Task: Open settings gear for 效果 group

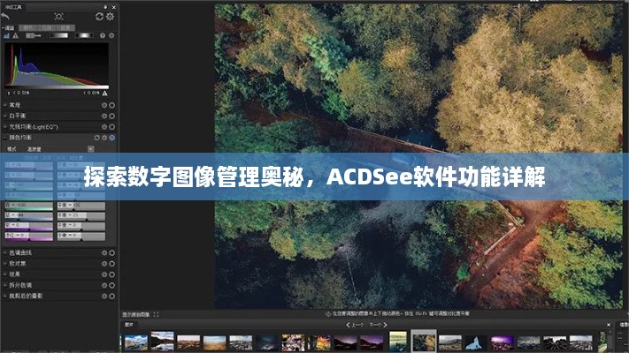Action: point(104,274)
